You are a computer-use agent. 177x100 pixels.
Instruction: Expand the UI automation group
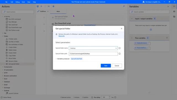(3, 70)
